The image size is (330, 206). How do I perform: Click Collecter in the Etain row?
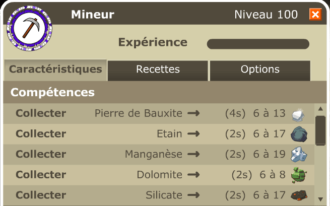click(x=41, y=134)
